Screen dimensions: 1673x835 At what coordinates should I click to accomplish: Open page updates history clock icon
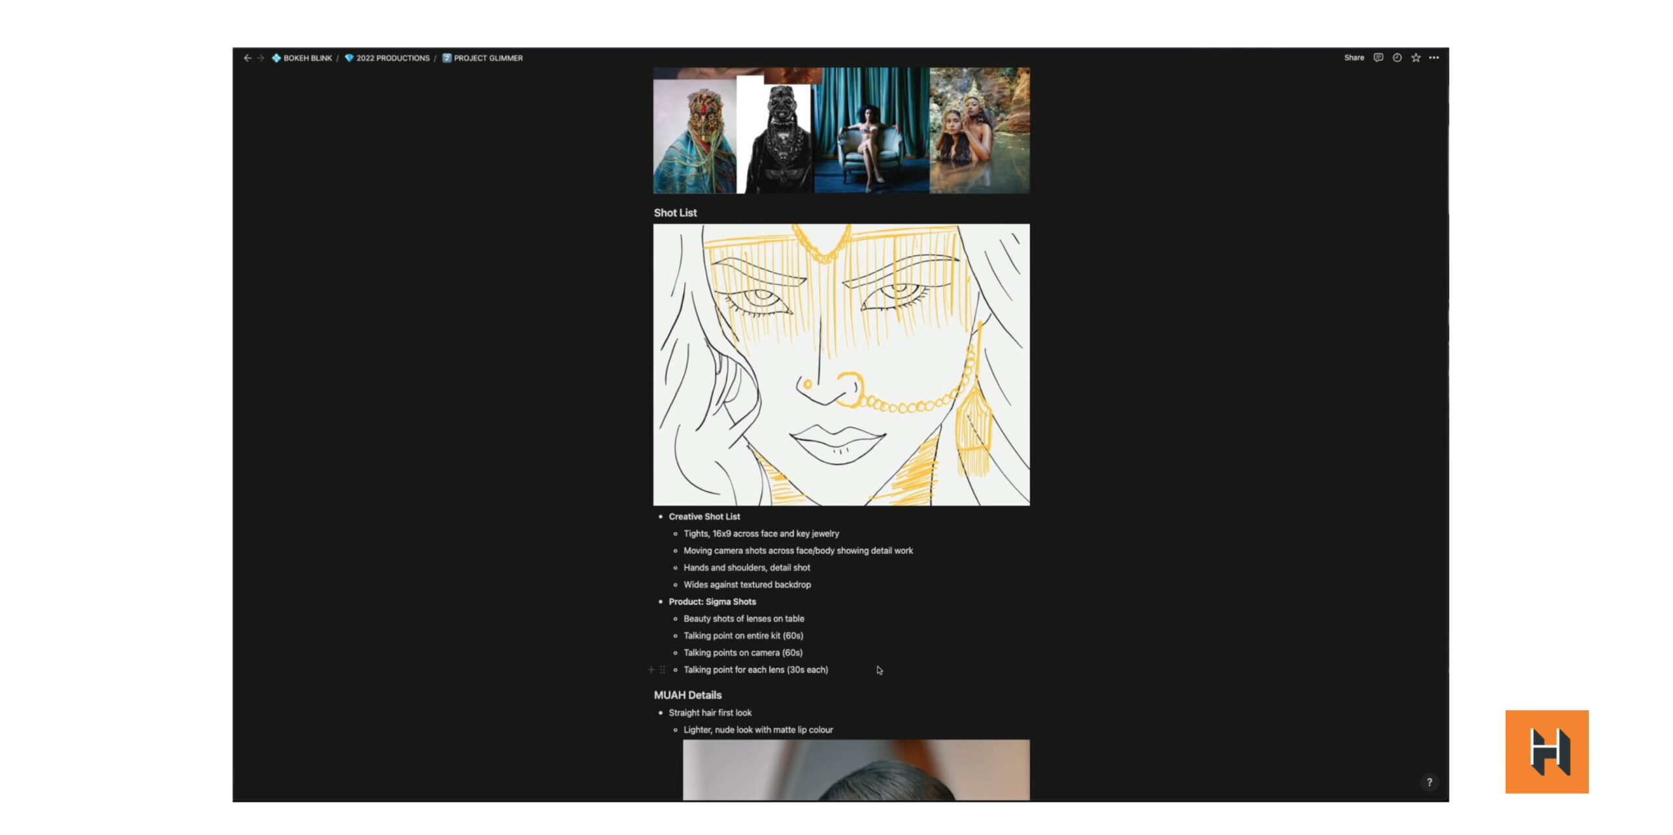(1397, 57)
